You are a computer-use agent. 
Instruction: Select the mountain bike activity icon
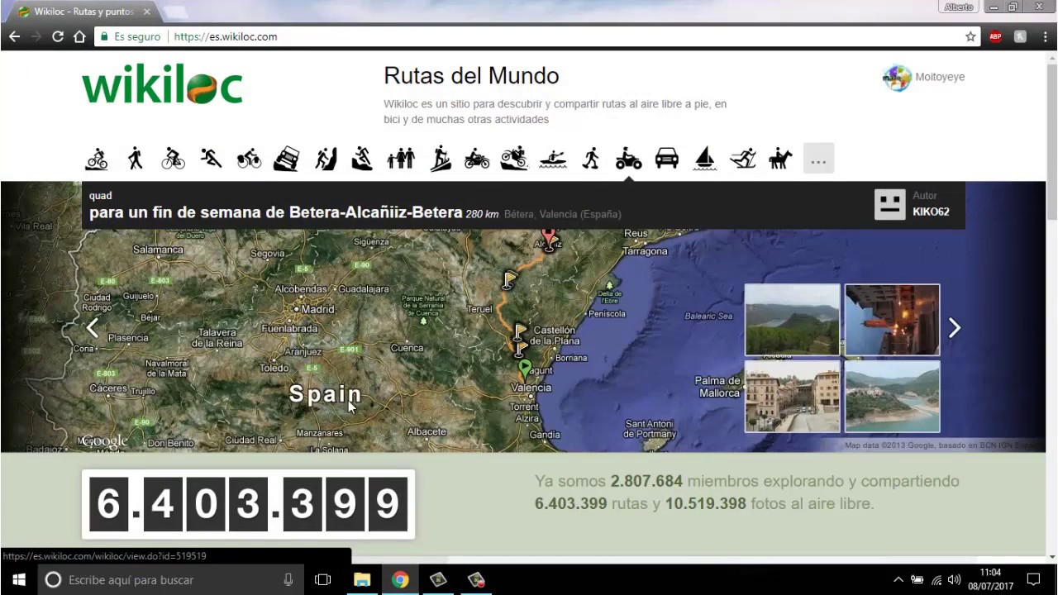97,158
